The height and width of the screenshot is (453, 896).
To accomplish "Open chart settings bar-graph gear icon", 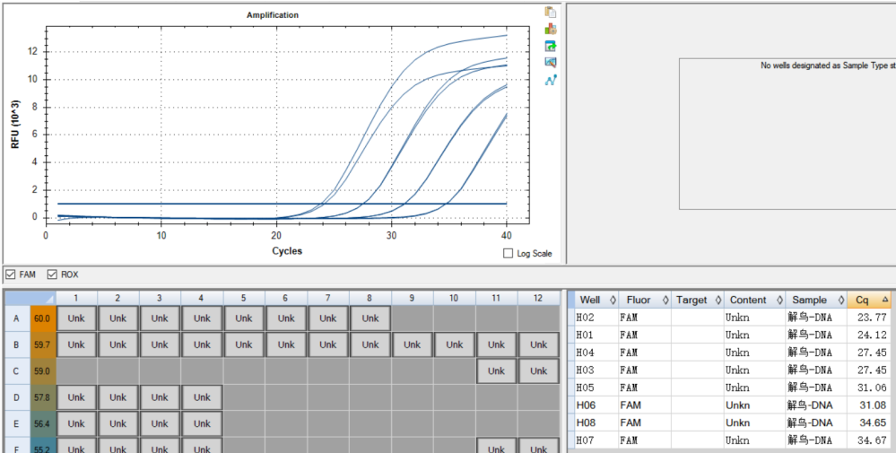I will tap(551, 29).
